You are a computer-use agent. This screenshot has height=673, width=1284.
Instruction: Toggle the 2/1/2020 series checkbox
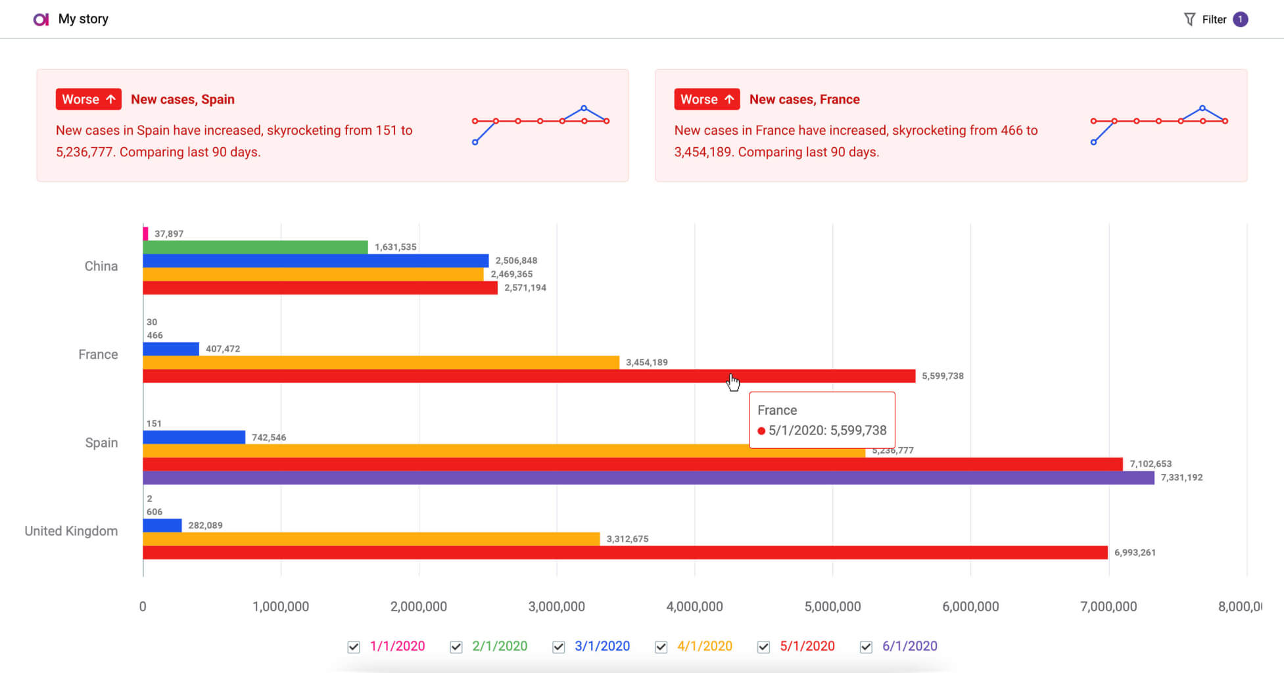456,647
